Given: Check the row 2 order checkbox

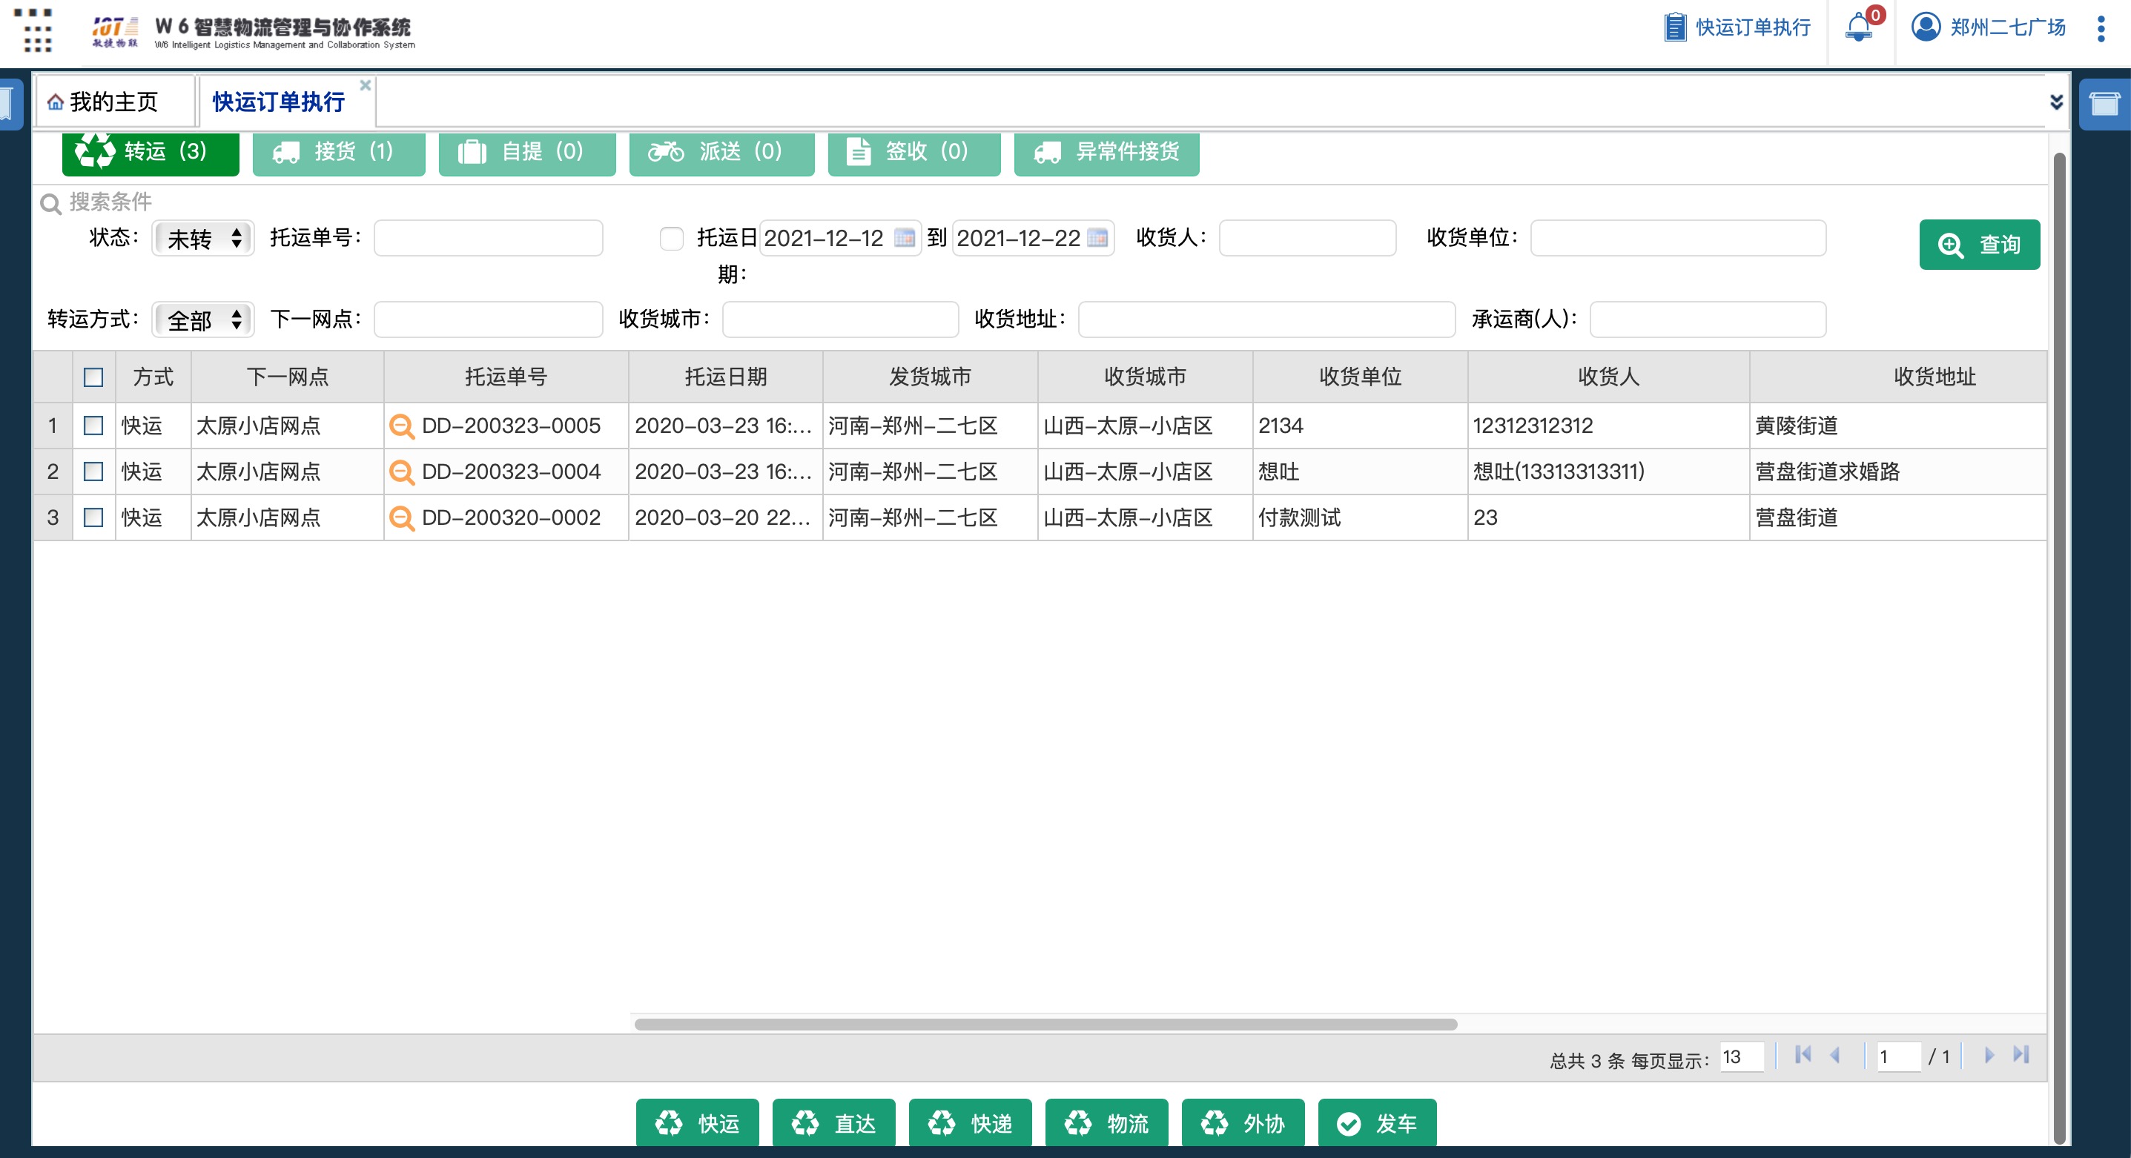Looking at the screenshot, I should point(93,472).
